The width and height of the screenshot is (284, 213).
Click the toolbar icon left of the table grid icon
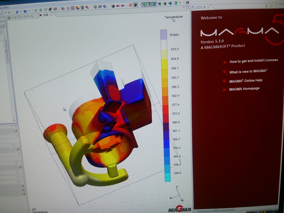(68, 8)
